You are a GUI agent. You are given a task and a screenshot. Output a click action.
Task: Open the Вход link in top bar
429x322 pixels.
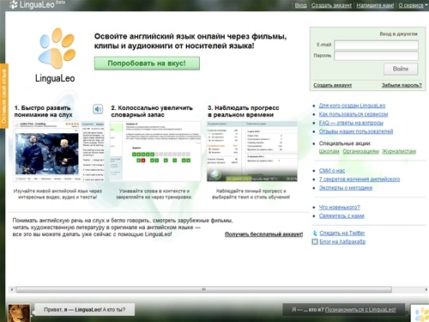[300, 5]
